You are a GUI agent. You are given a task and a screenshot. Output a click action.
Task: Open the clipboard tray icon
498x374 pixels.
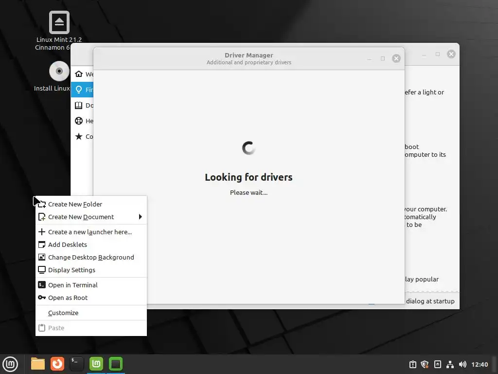[412, 364]
